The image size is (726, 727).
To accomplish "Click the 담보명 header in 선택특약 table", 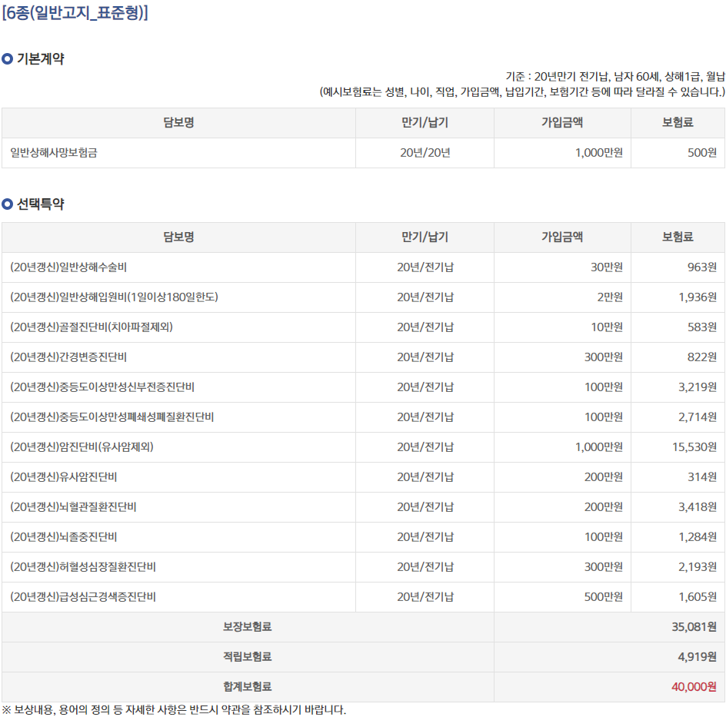I will [x=178, y=237].
